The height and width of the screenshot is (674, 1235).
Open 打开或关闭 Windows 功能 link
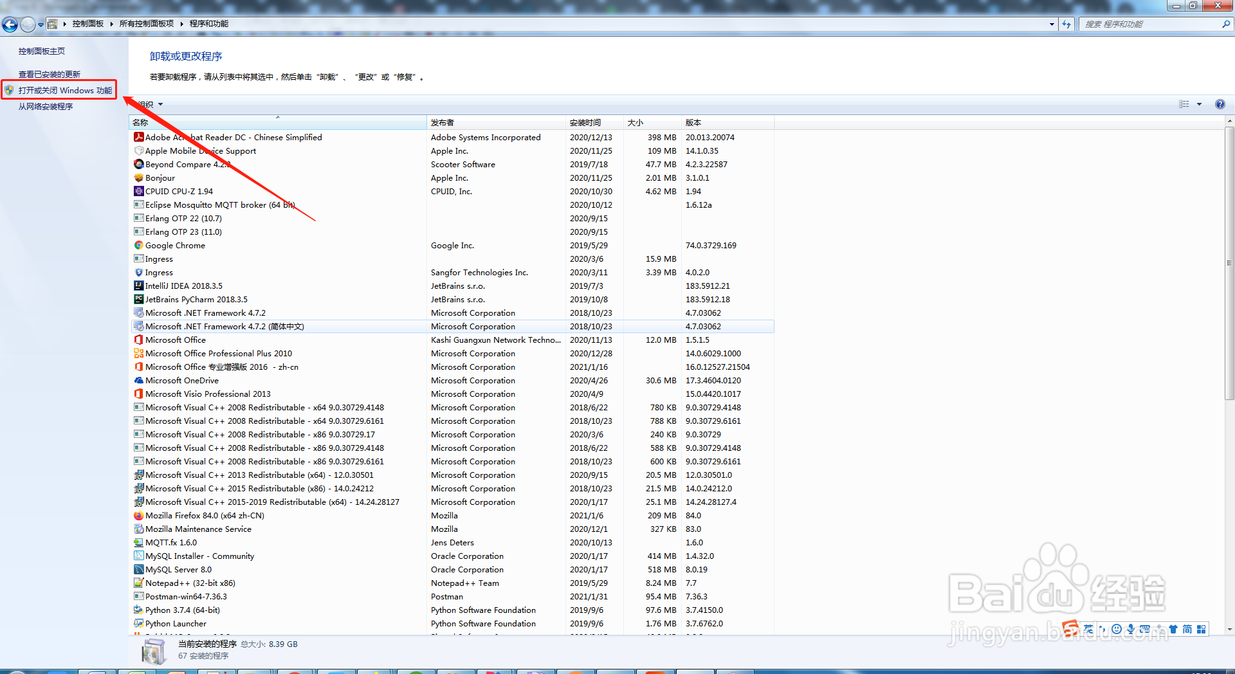(65, 91)
